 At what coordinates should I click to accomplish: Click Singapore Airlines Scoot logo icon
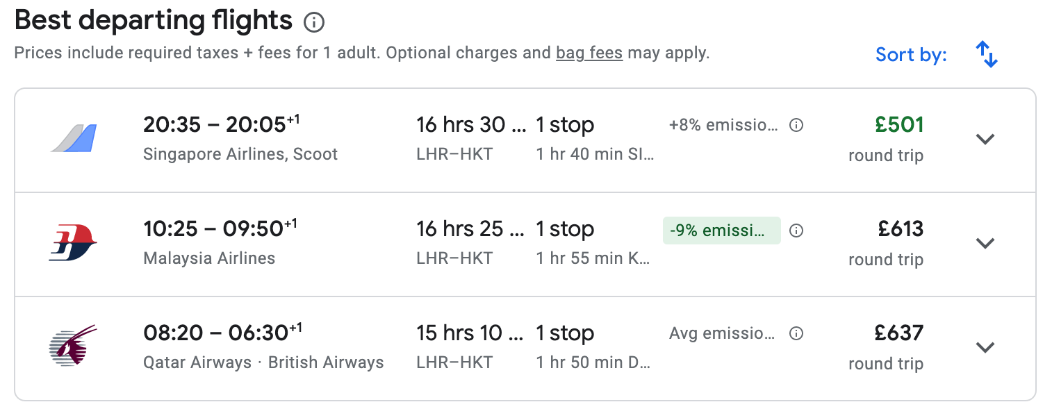tap(74, 138)
